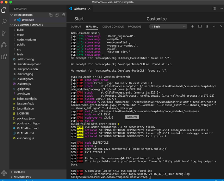Open the Search view in activity bar
This screenshot has height=181, width=224.
coord(4,22)
